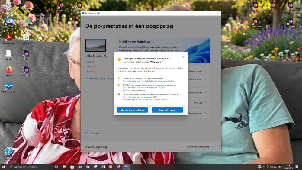The image size is (302, 170).
Task: Select Pc-statuscontrole desktop shortcut
Action: [9, 87]
